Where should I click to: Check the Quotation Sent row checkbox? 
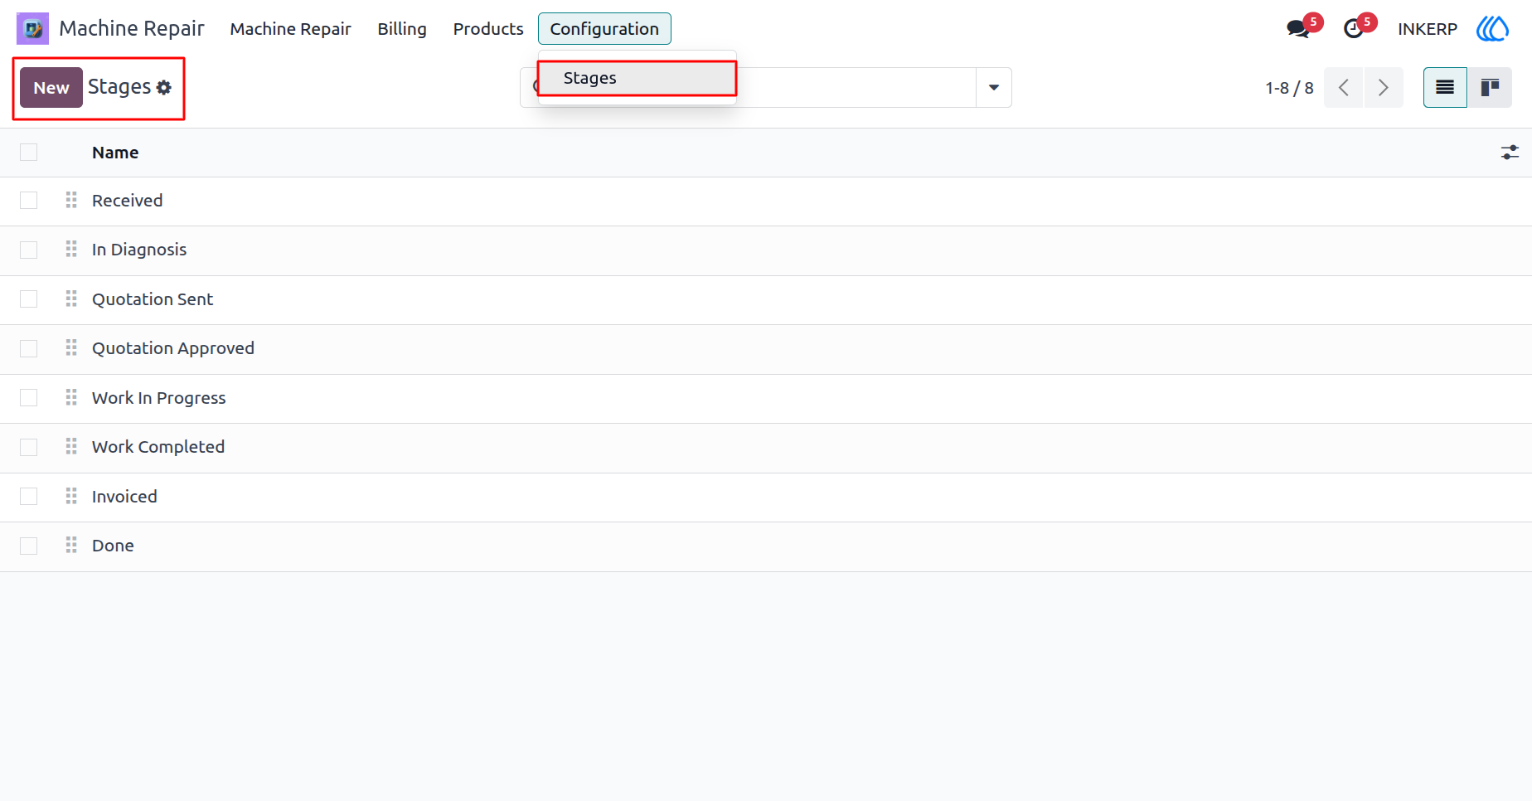tap(29, 299)
